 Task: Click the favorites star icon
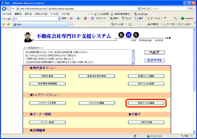pos(4,24)
